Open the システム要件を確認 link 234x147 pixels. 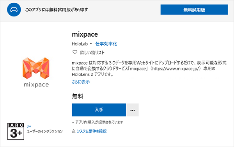[x=92, y=131]
